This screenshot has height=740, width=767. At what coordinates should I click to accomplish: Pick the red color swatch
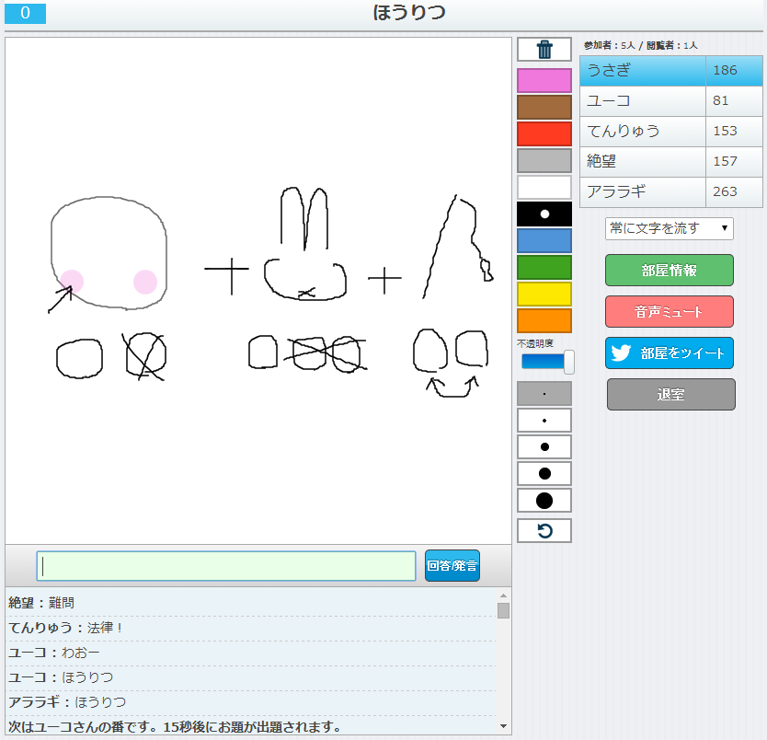coord(544,133)
